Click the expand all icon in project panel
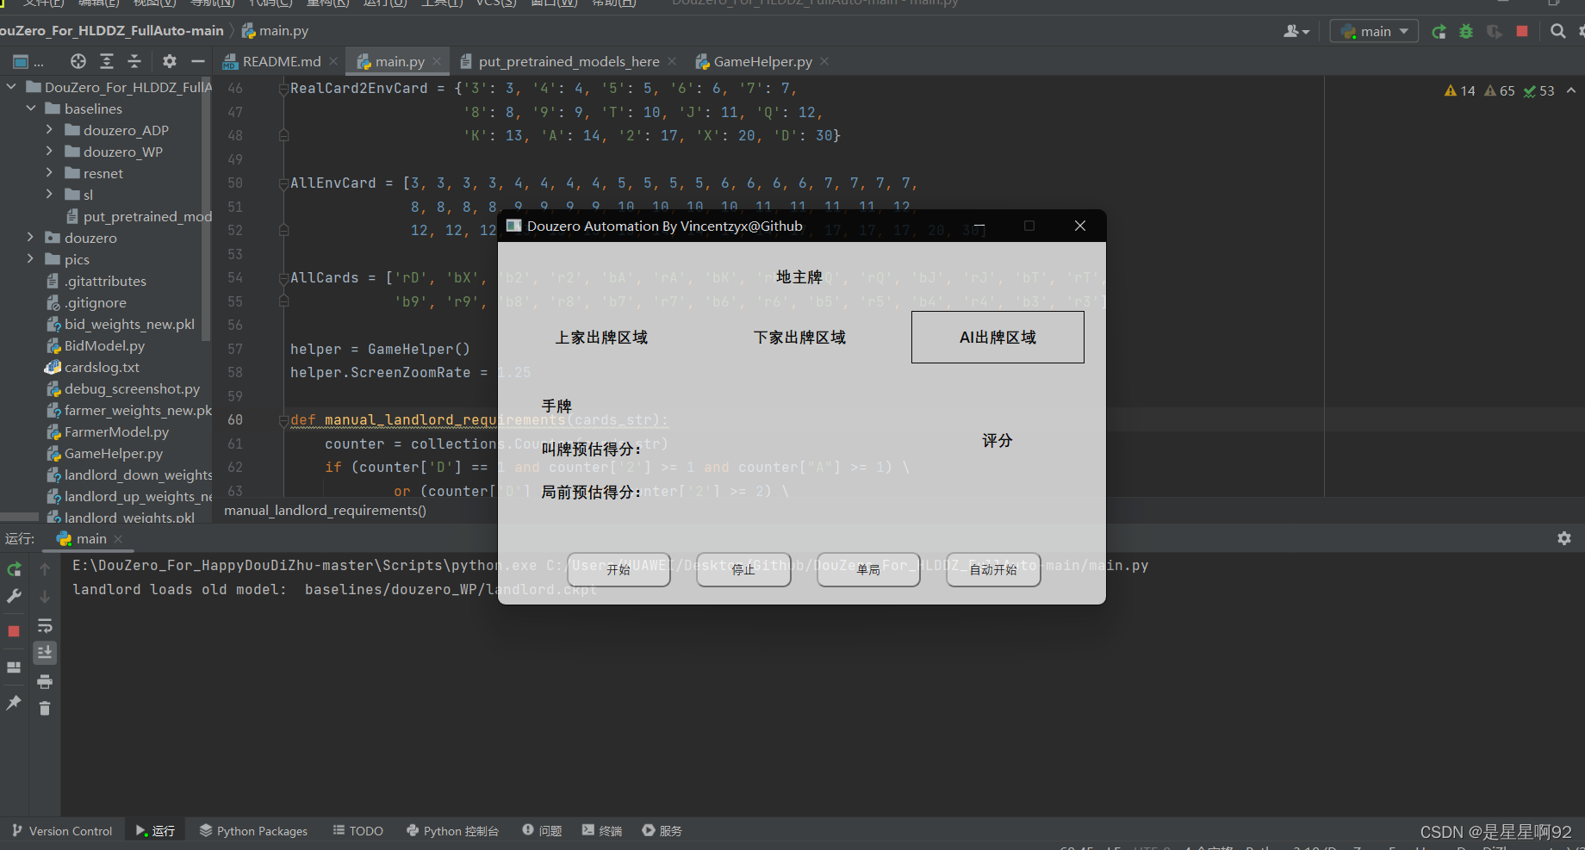 click(107, 61)
